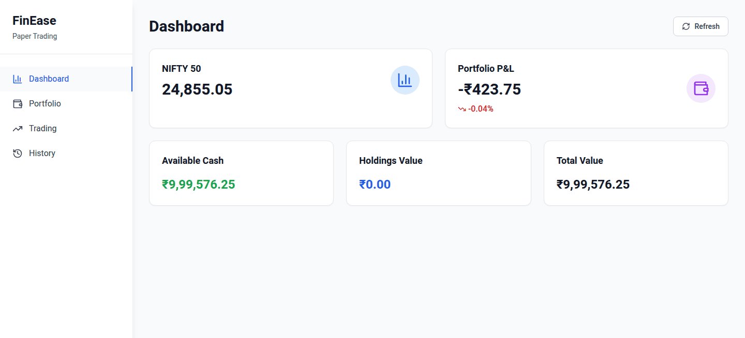Click the History clock icon

point(18,153)
